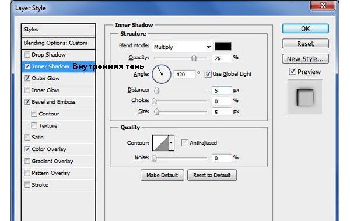Click the Noise slider handle
Screen dimensions: 350x221
coord(154,158)
